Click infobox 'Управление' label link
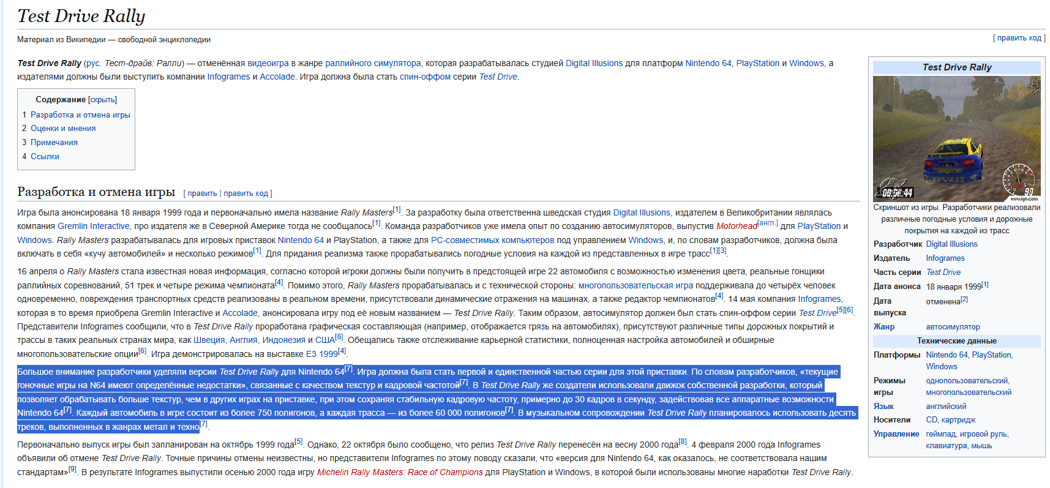Screen dimensions: 1050x488 point(896,434)
